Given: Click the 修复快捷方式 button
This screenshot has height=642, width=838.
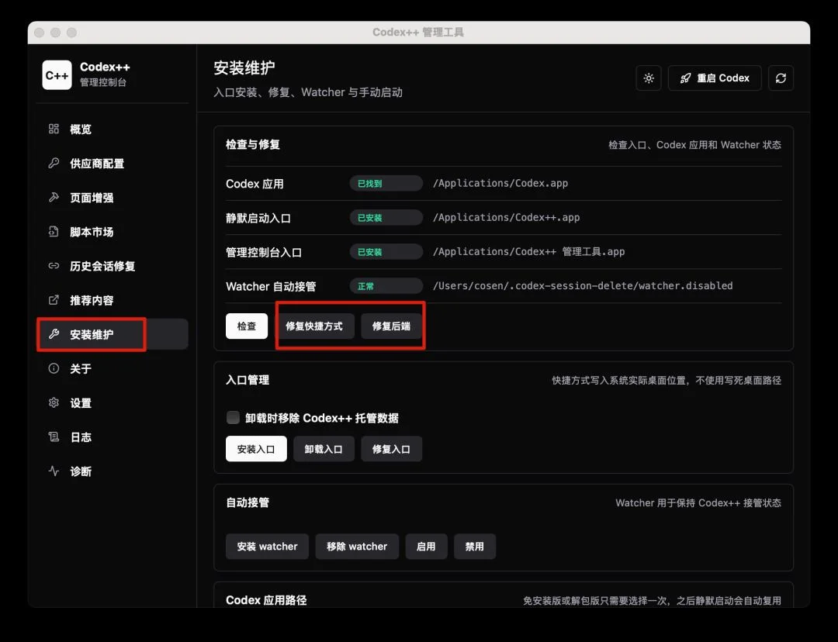Looking at the screenshot, I should [313, 326].
